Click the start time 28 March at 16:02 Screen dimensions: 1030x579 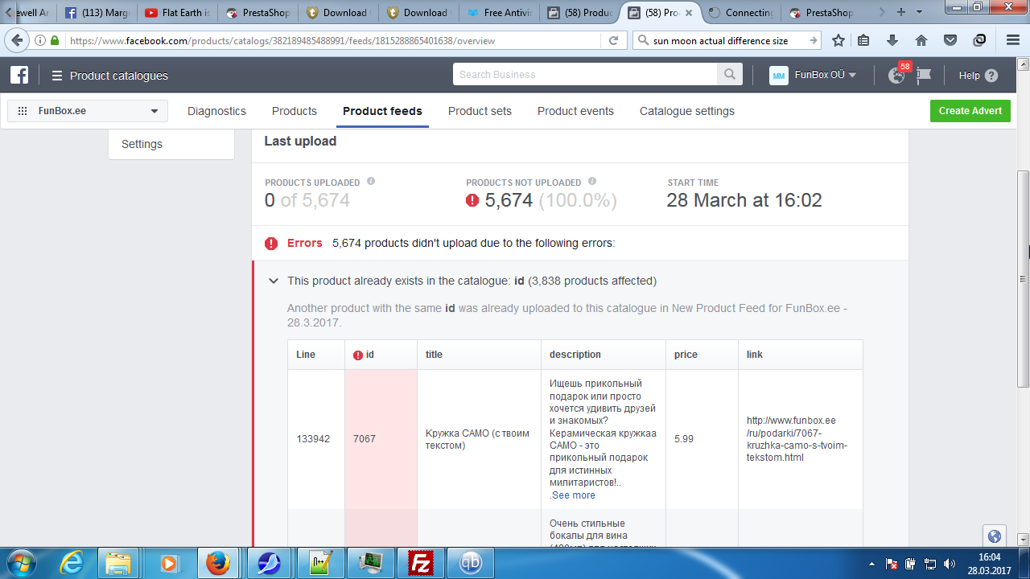coord(744,200)
